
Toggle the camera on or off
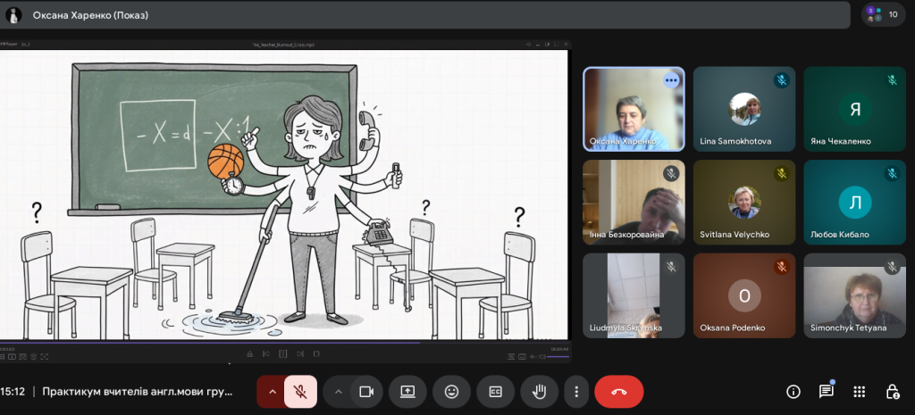[365, 391]
